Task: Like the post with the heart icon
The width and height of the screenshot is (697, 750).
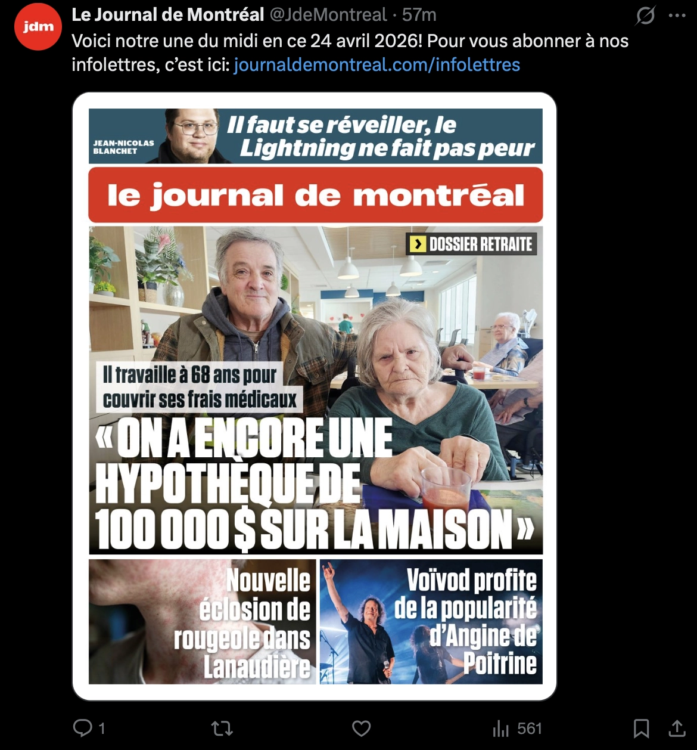Action: 361,728
